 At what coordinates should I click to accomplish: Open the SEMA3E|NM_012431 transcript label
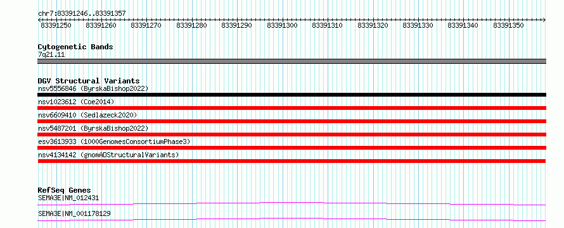[68, 198]
